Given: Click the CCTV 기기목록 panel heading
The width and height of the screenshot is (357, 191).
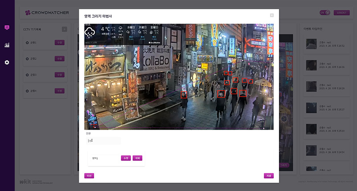Looking at the screenshot, I should tap(32, 29).
